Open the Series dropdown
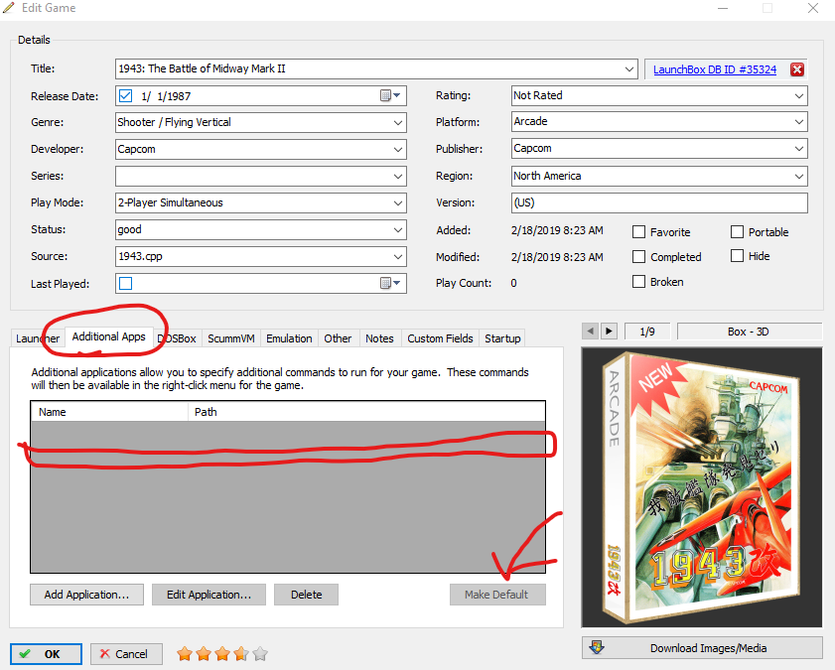 coord(398,176)
